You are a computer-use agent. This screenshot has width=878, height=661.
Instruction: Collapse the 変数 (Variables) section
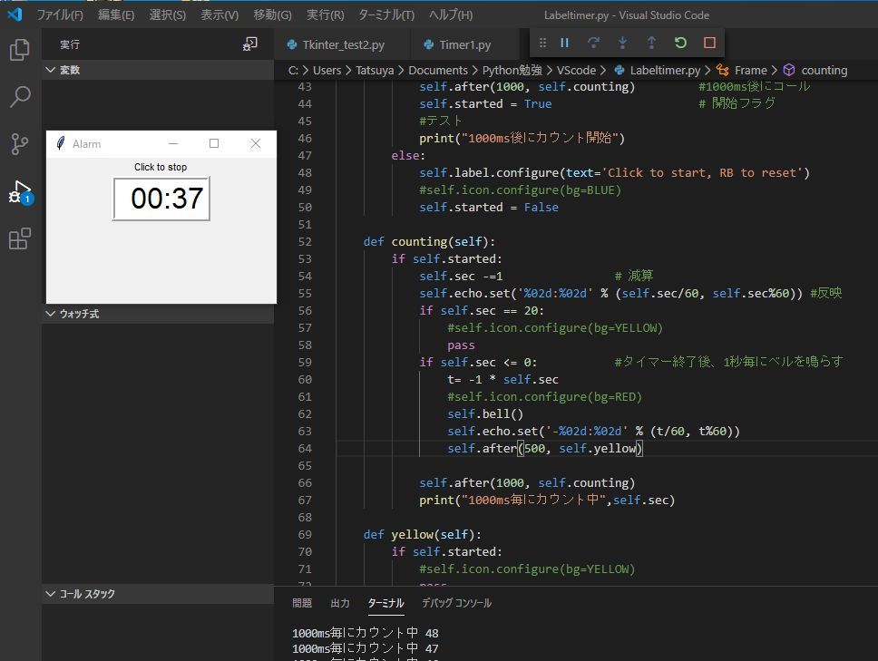(x=157, y=70)
